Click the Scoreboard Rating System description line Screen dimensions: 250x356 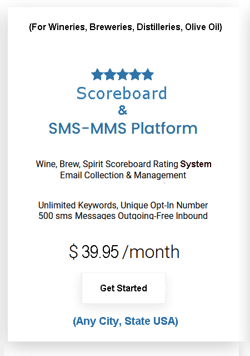(x=124, y=164)
